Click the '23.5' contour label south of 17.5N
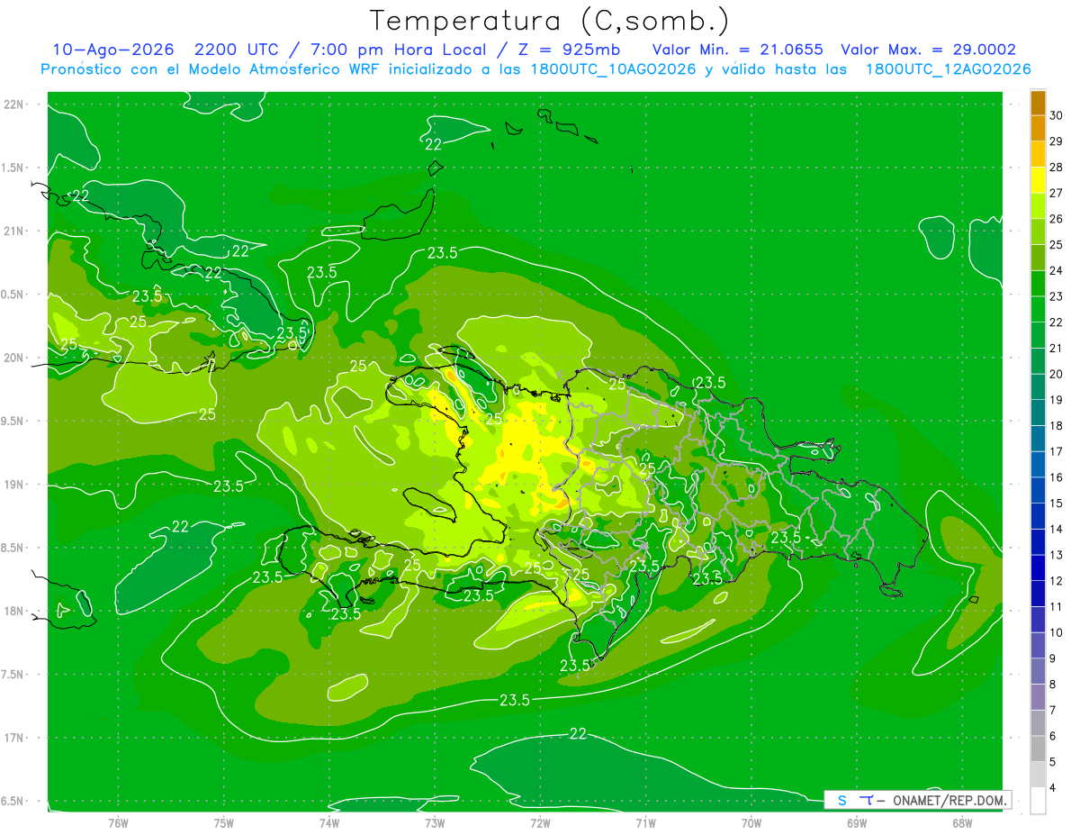This screenshot has width=1080, height=835. [x=514, y=700]
